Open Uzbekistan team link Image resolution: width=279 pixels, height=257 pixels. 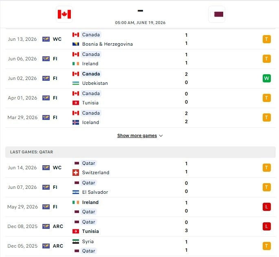pos(95,83)
